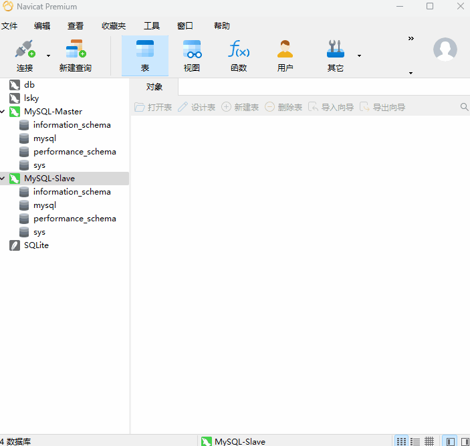
Task: Open the toolbar customization small arrow
Action: [410, 73]
